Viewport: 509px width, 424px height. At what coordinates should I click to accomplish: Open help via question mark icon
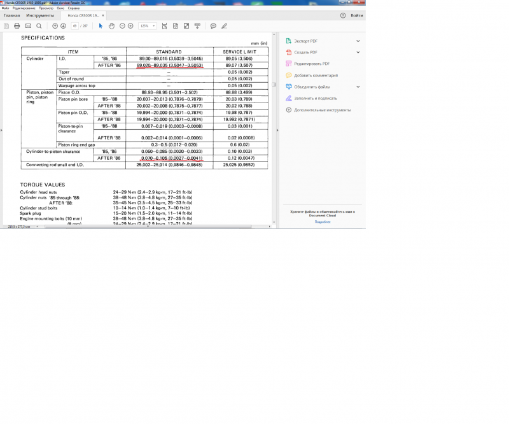[x=343, y=15]
